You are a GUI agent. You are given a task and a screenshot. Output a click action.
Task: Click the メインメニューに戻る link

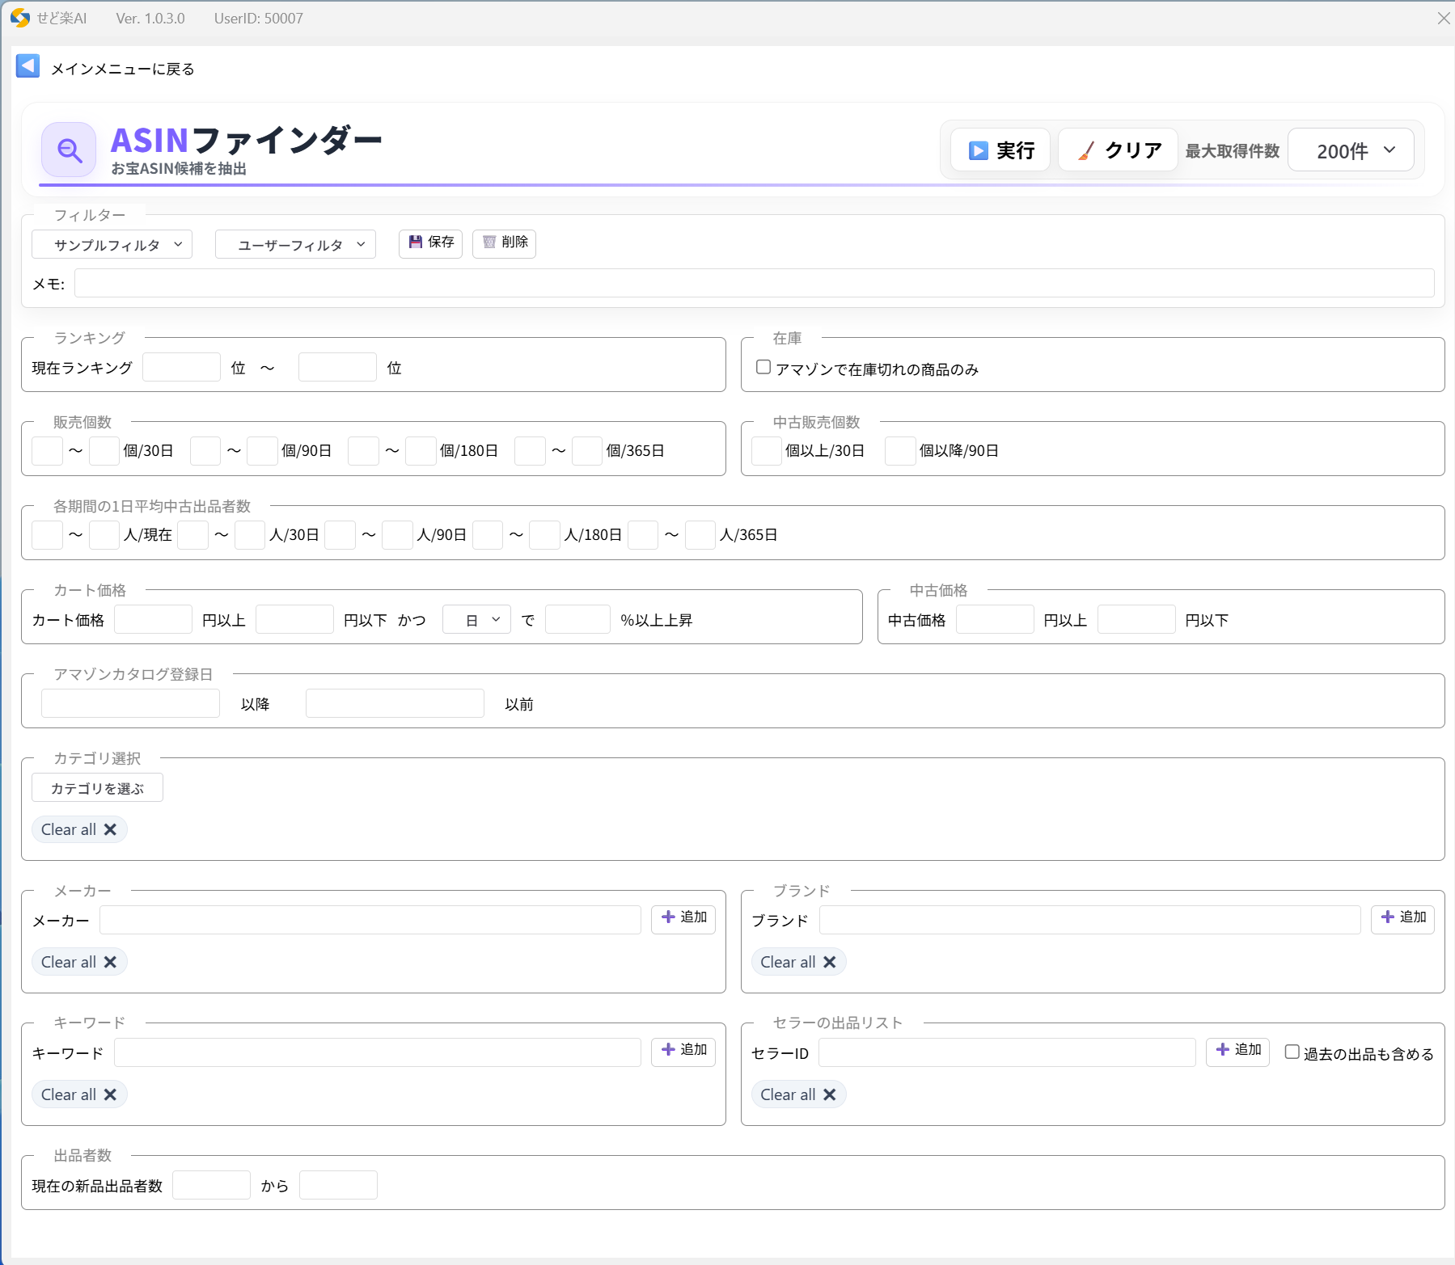[122, 70]
